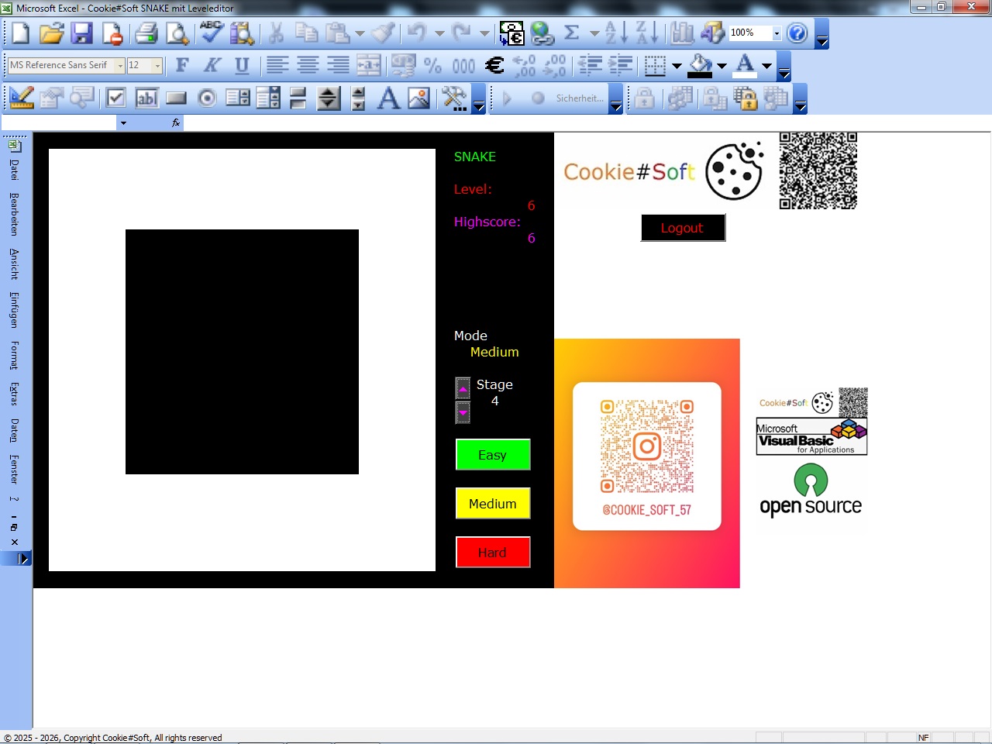Apply the fill color bucket

700,65
